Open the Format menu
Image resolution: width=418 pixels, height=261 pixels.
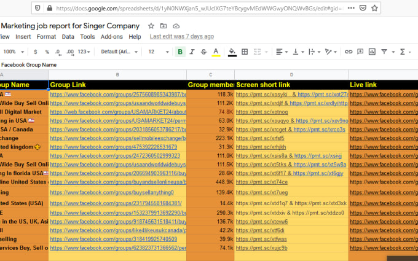click(x=46, y=37)
